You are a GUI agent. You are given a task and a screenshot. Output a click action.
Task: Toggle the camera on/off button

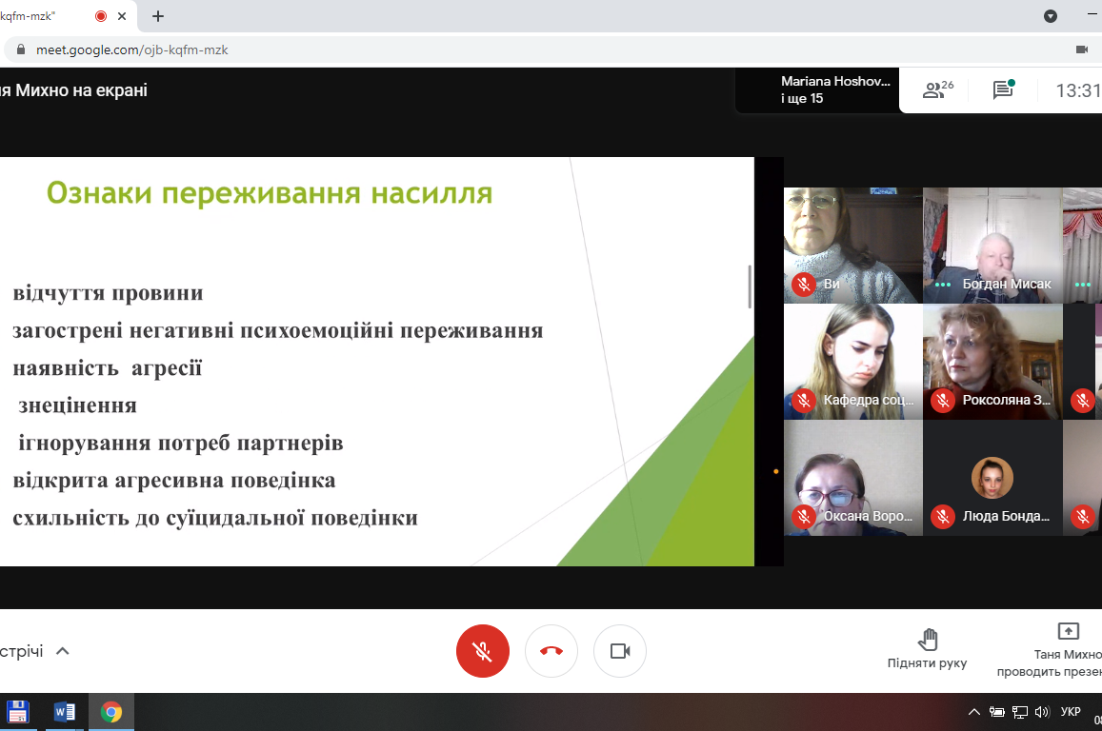(620, 651)
